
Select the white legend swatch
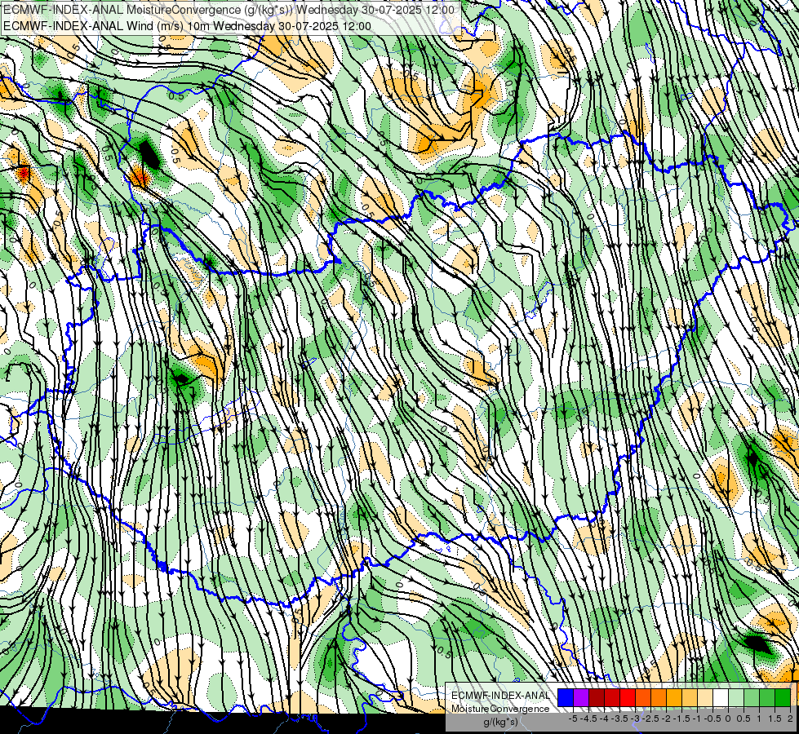click(721, 698)
